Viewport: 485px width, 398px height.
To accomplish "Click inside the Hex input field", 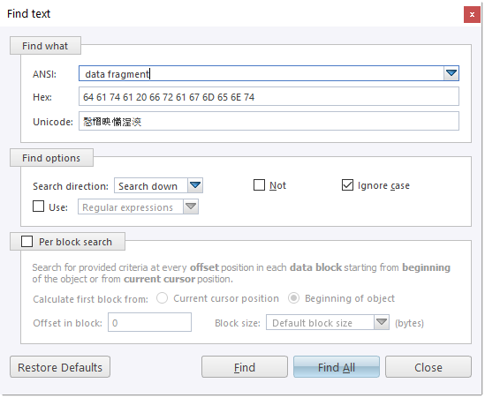I will coord(269,97).
